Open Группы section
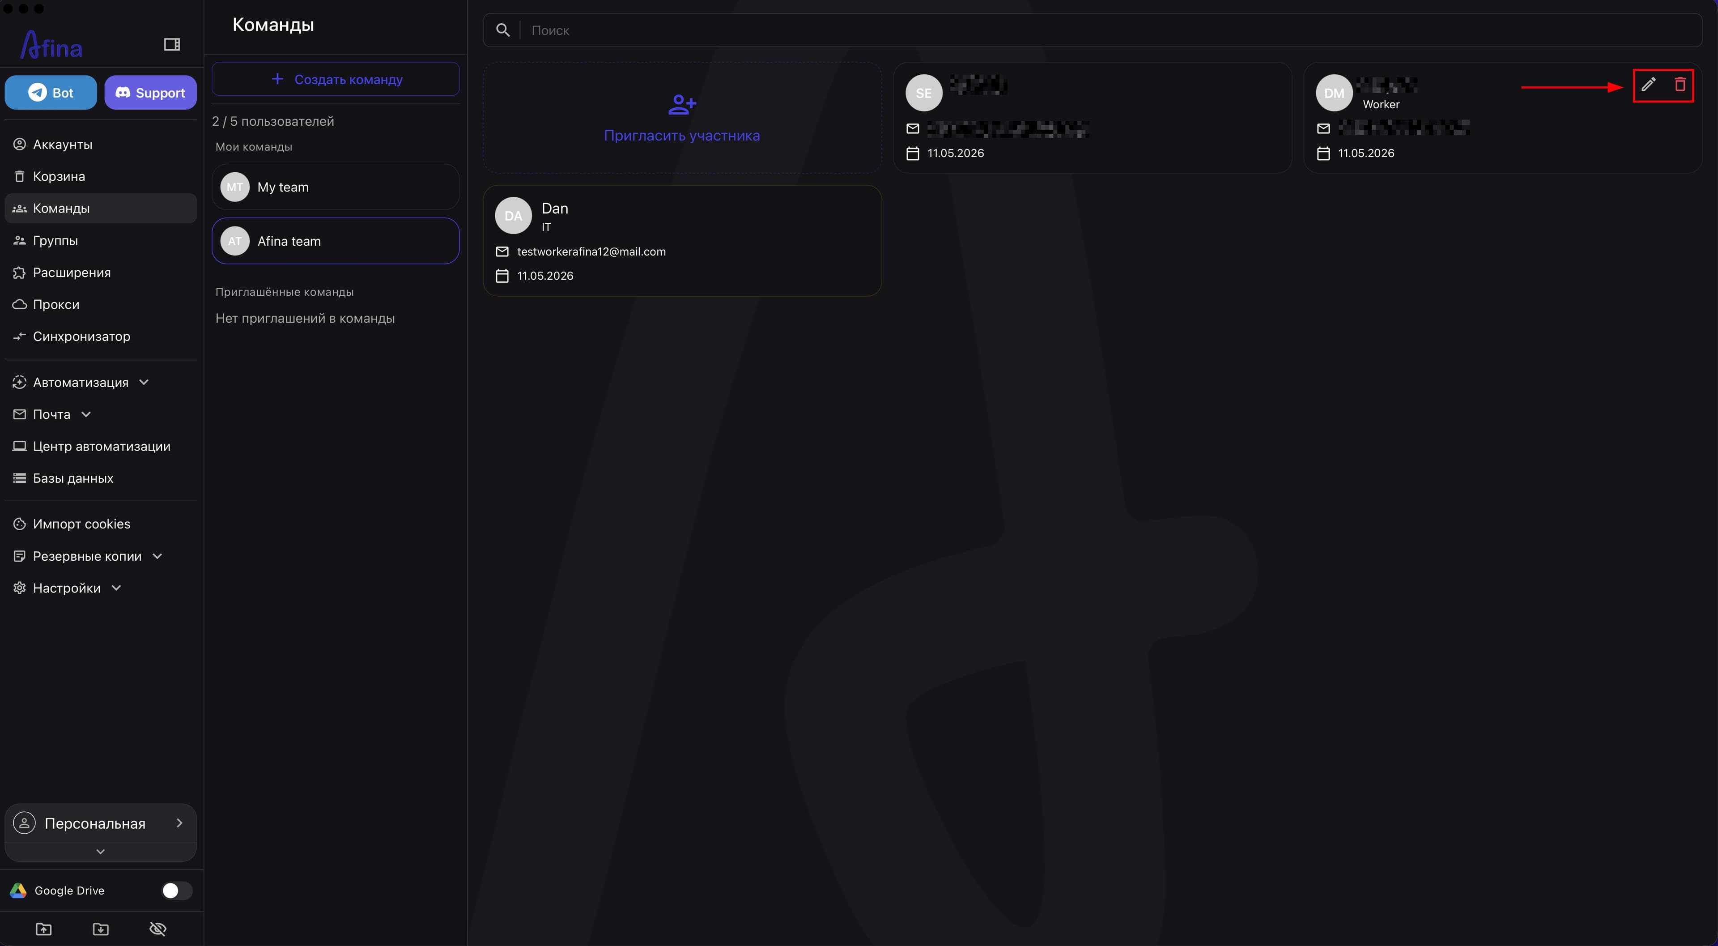Viewport: 1718px width, 946px height. coord(101,240)
